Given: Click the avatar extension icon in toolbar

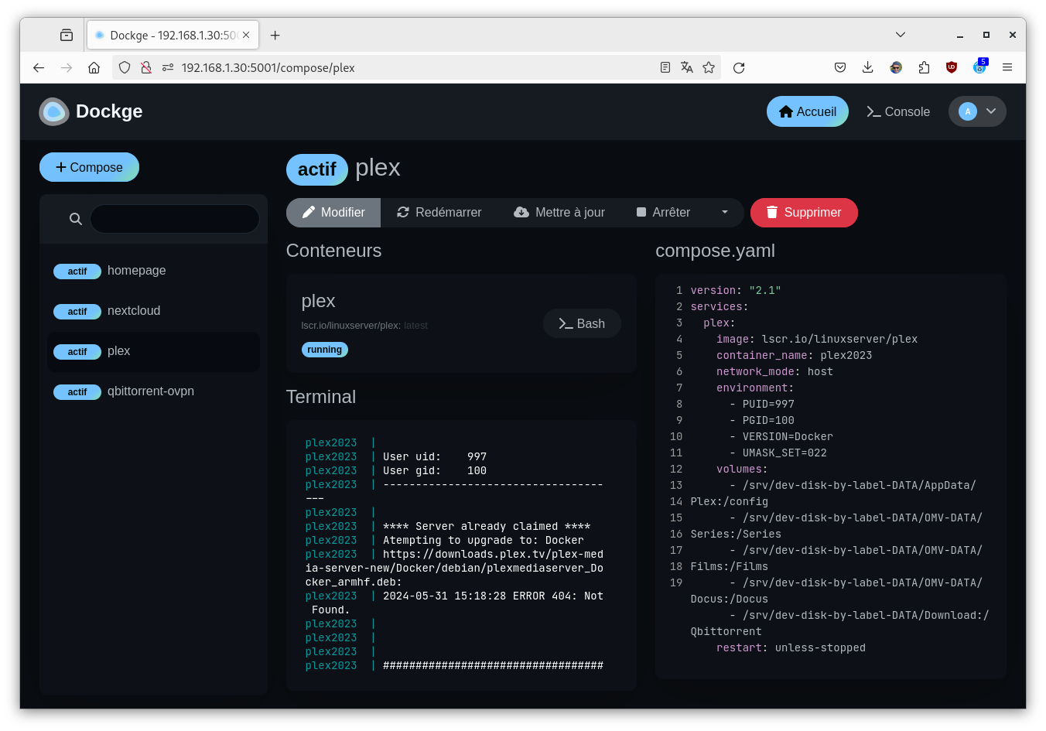Looking at the screenshot, I should [x=896, y=67].
